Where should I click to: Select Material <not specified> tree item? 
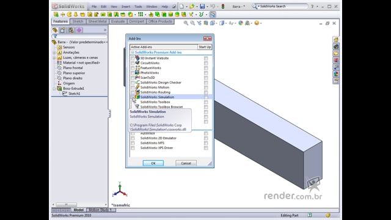81,62
